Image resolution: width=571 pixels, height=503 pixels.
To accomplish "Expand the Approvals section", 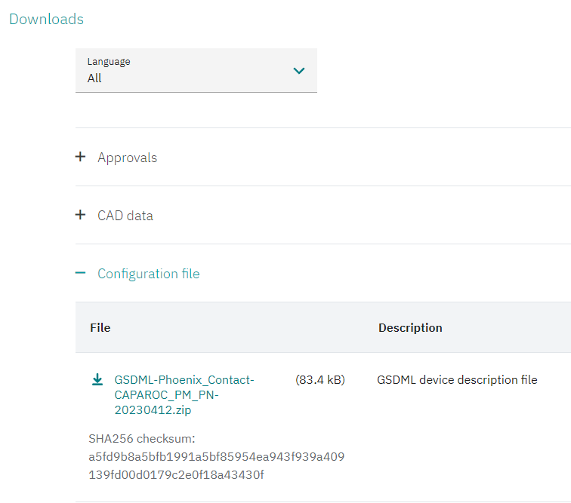I will pos(127,158).
